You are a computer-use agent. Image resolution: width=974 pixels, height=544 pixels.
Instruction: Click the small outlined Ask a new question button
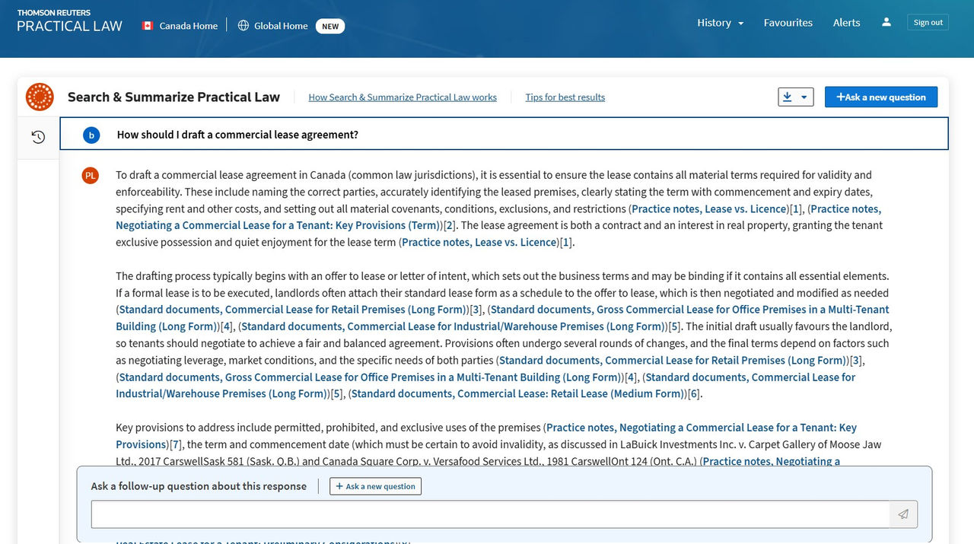(x=375, y=486)
